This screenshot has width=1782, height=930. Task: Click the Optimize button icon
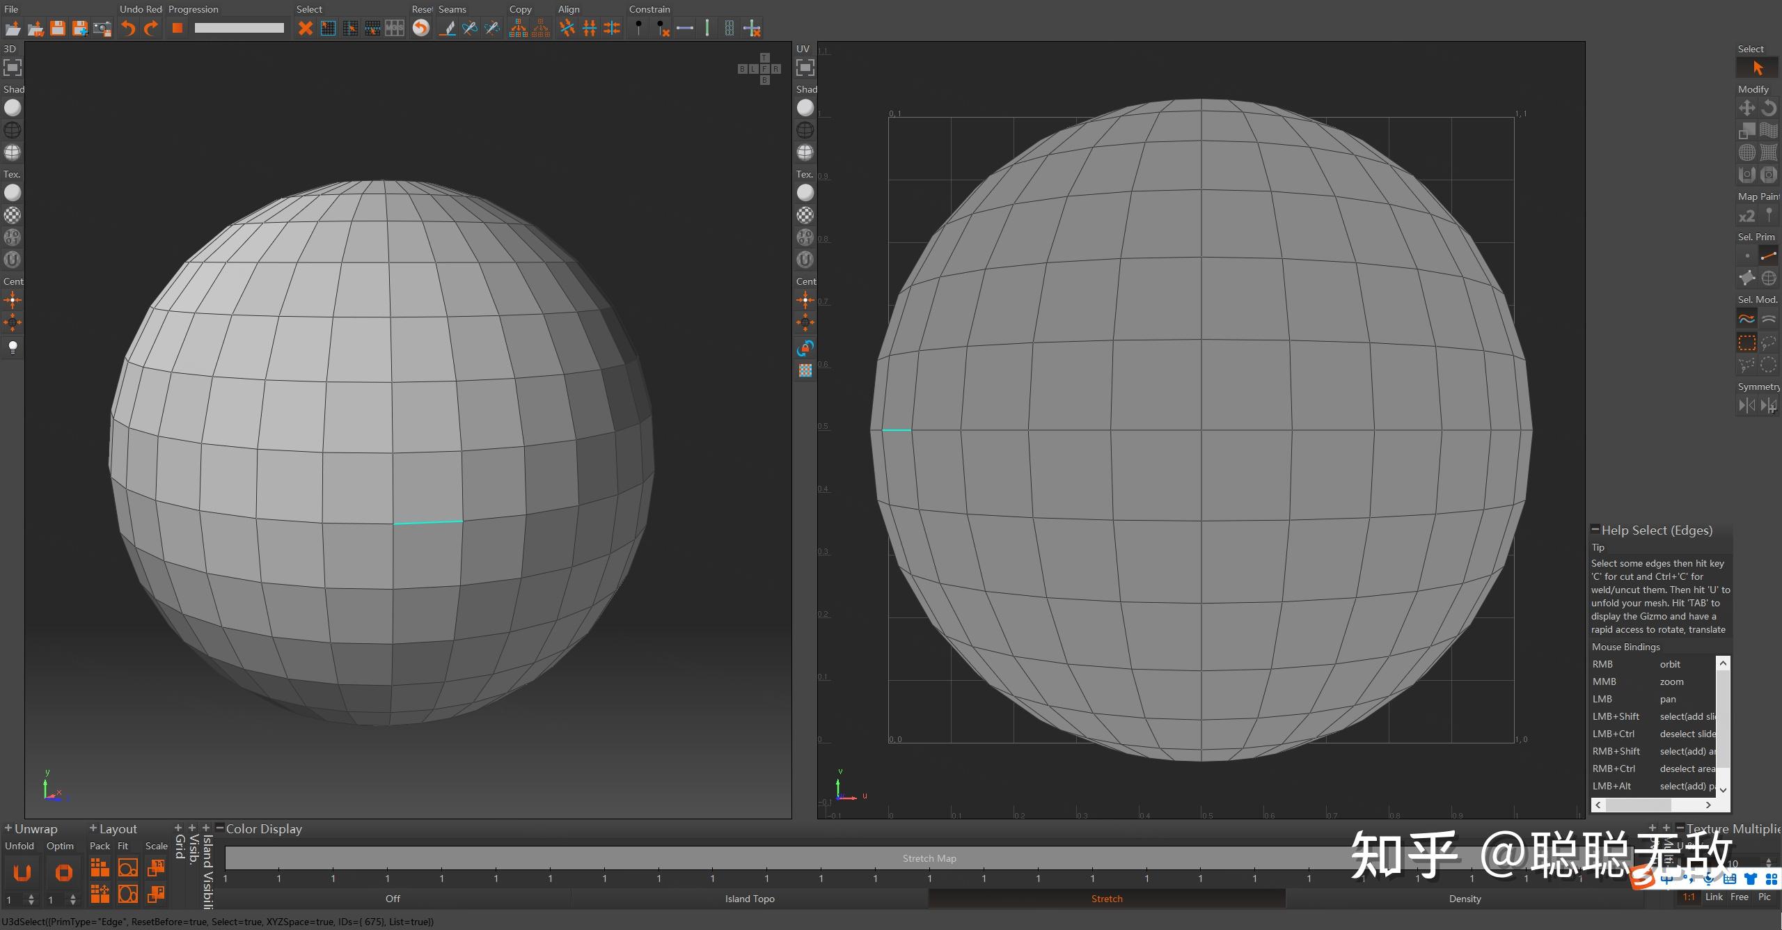[63, 872]
